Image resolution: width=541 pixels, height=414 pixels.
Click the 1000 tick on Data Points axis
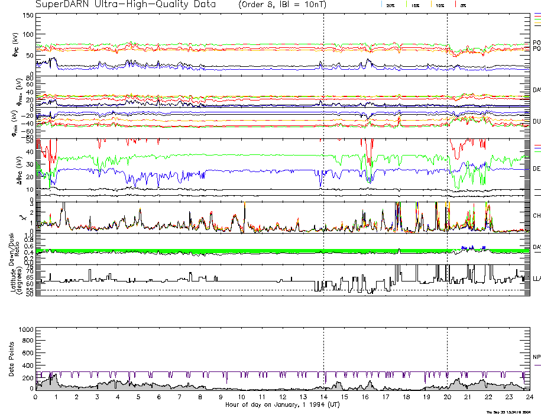click(26, 329)
